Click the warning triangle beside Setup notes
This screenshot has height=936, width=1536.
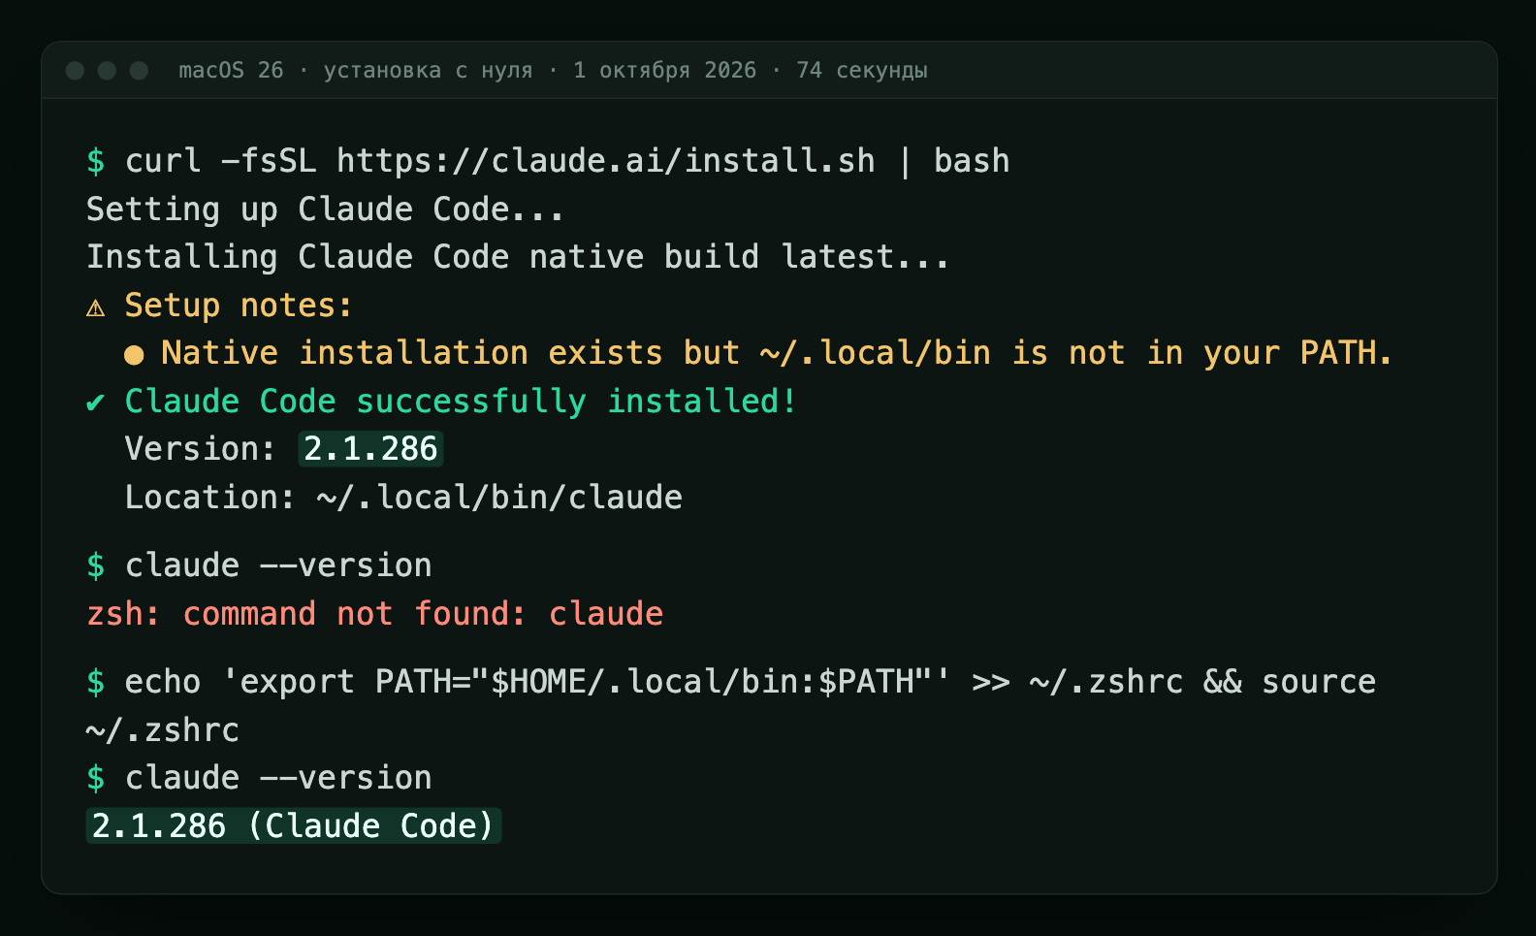95,307
